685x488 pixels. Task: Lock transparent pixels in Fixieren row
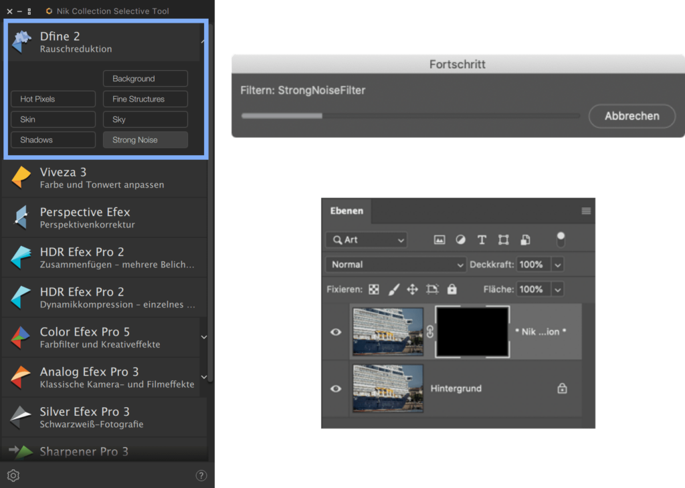pos(374,289)
